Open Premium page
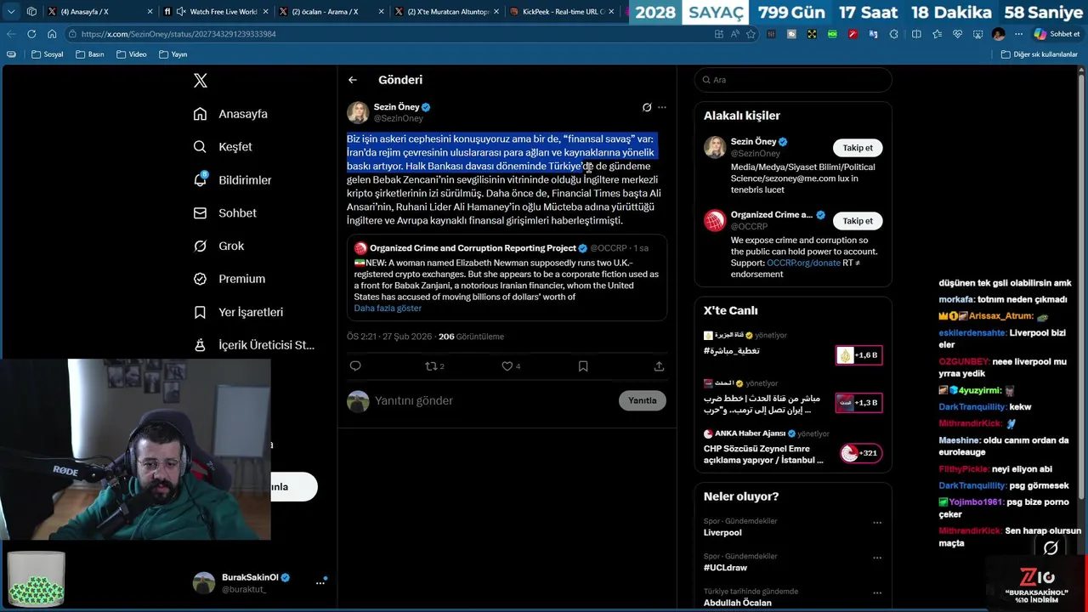This screenshot has width=1088, height=612. pyautogui.click(x=229, y=279)
